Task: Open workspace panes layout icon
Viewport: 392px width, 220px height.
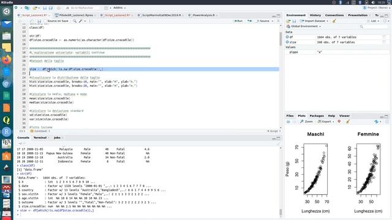Action: click(106, 8)
